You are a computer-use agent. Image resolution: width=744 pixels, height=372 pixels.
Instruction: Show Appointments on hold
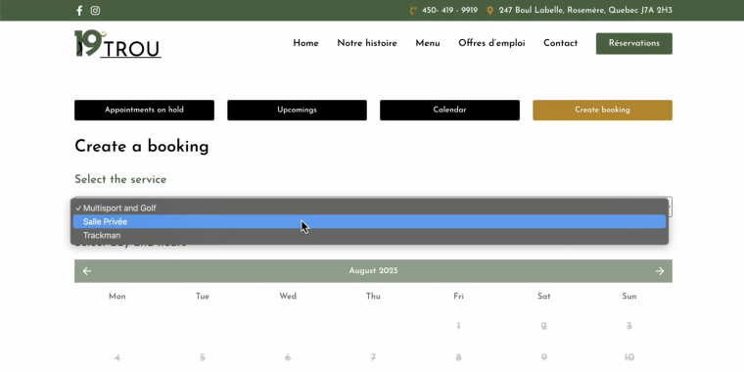[x=144, y=110]
